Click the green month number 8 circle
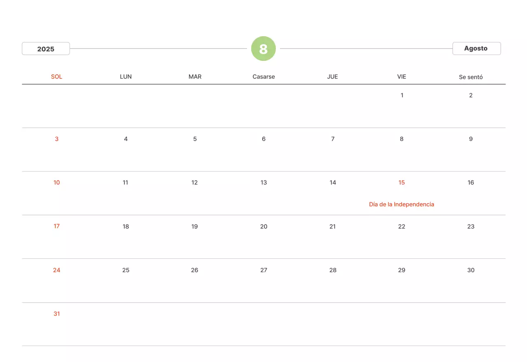The height and width of the screenshot is (362, 527). point(263,49)
